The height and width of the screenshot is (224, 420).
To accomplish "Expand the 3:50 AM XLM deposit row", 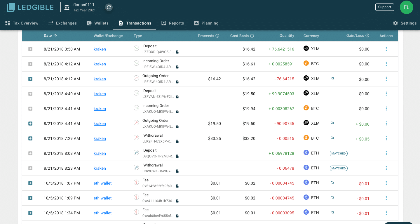I will pos(30,49).
